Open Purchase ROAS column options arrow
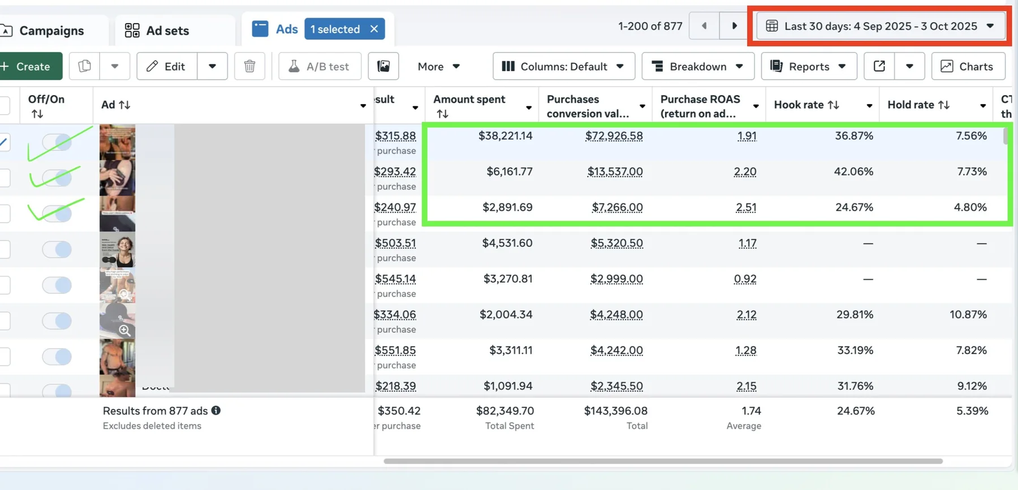The width and height of the screenshot is (1018, 490). click(x=756, y=106)
